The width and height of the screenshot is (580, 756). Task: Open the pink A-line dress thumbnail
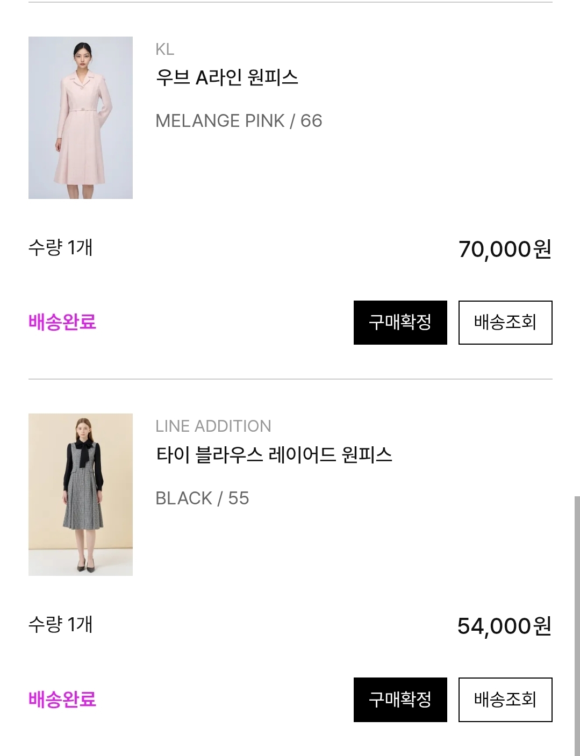tap(81, 118)
